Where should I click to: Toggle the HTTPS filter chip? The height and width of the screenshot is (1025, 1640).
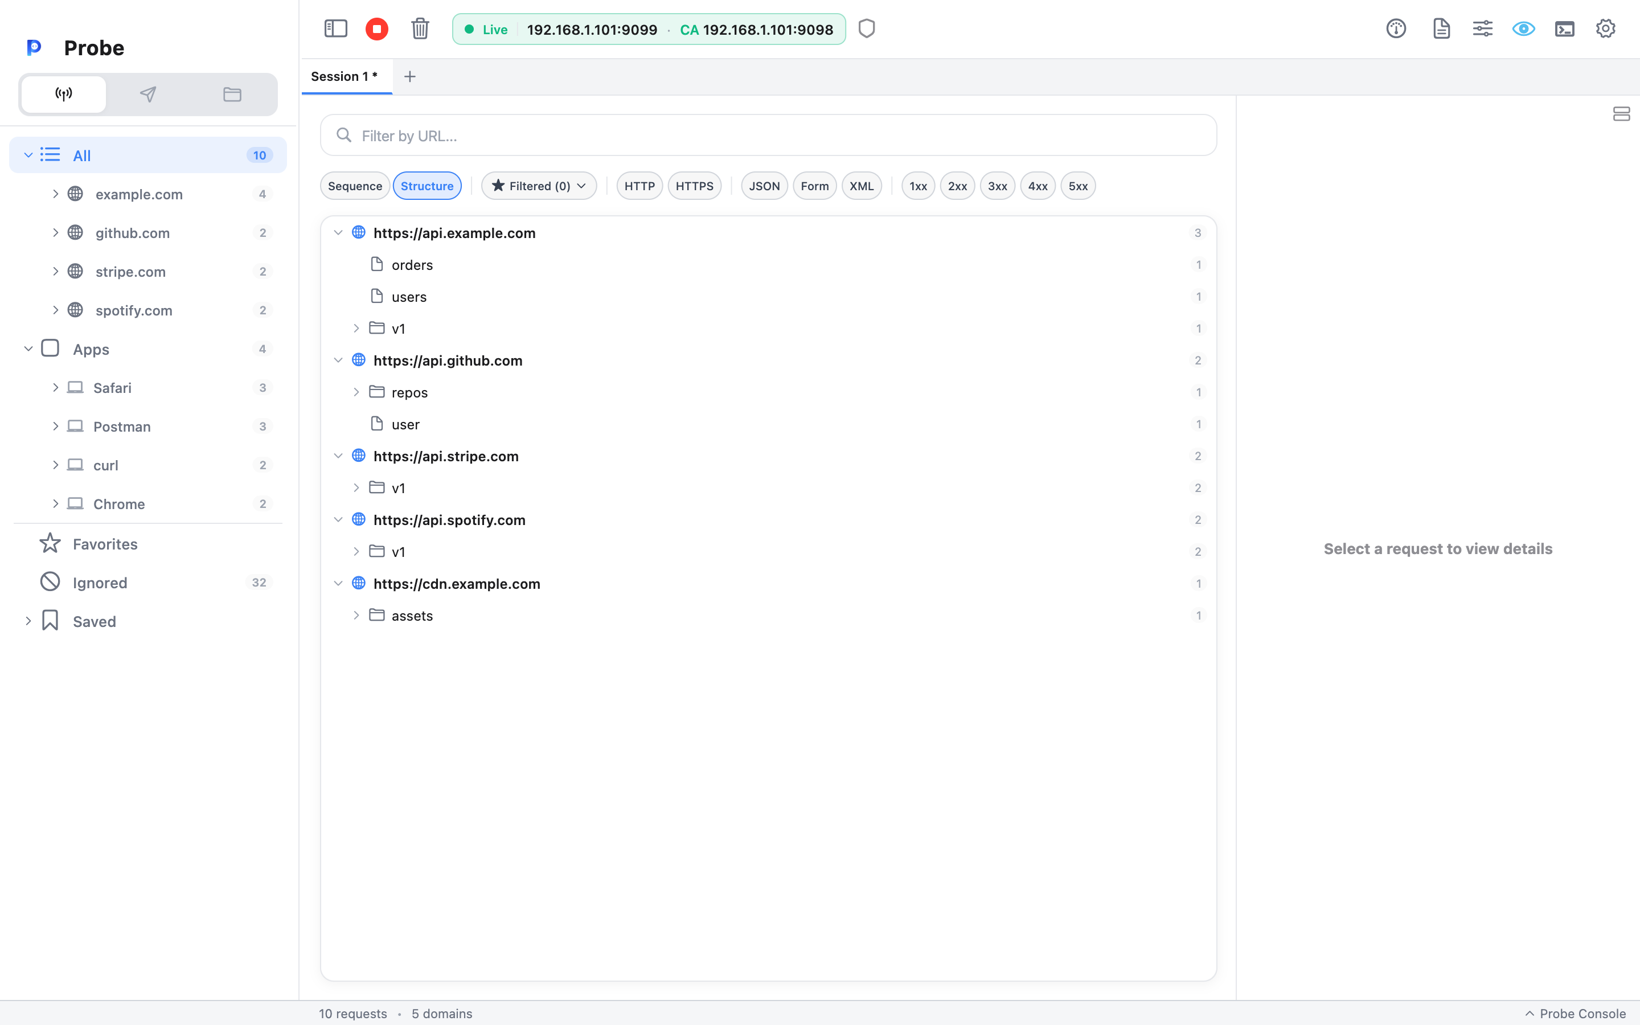tap(694, 186)
